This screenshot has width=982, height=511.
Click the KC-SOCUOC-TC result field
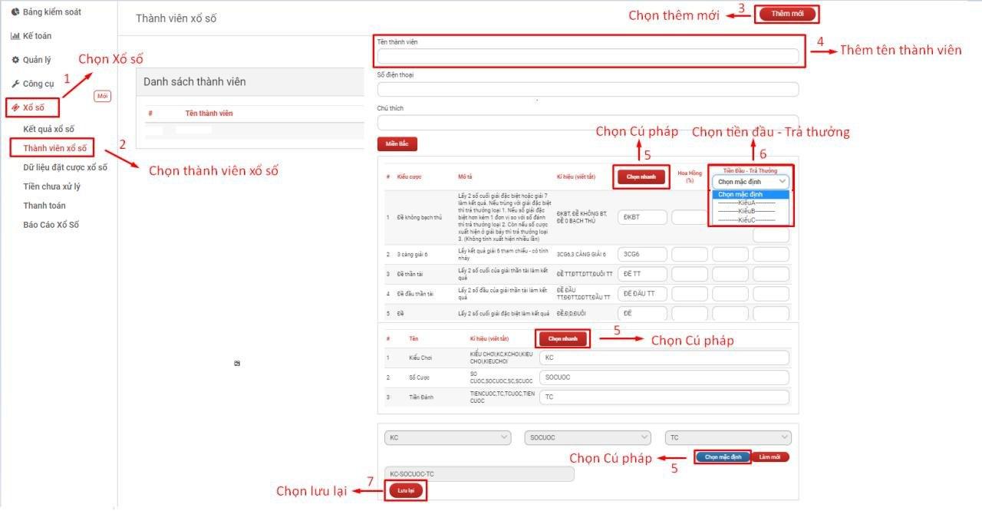pos(479,474)
